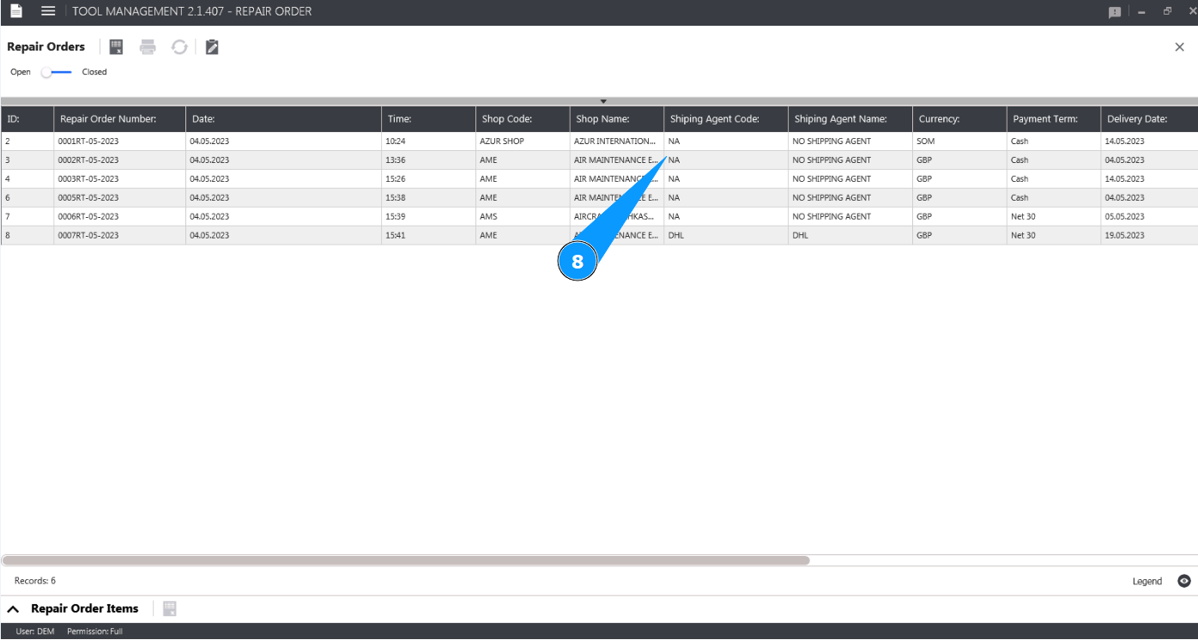Print the repair orders list
The width and height of the screenshot is (1198, 640).
(148, 47)
